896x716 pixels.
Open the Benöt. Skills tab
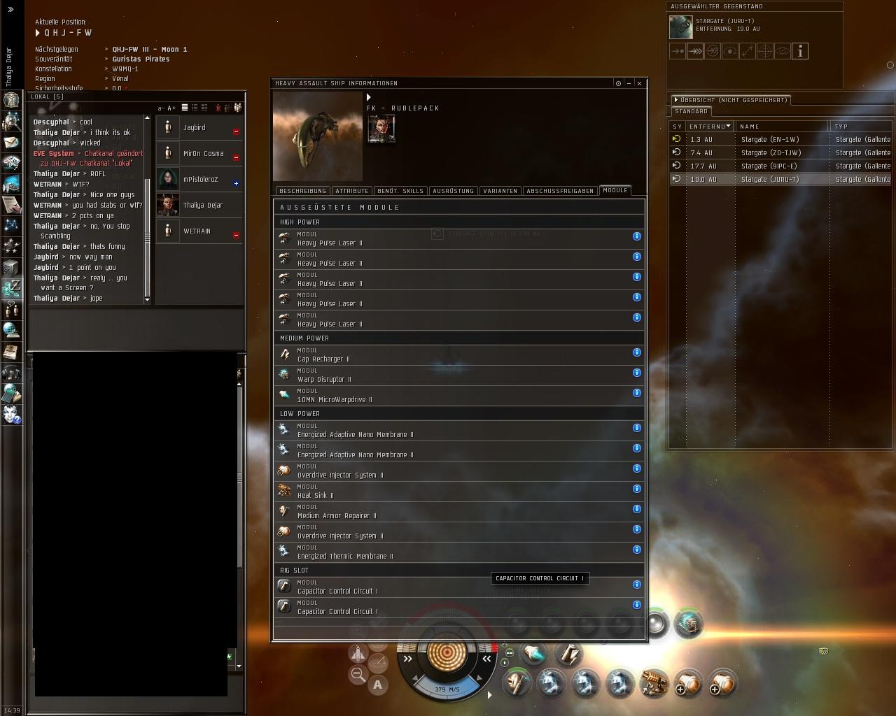point(400,191)
